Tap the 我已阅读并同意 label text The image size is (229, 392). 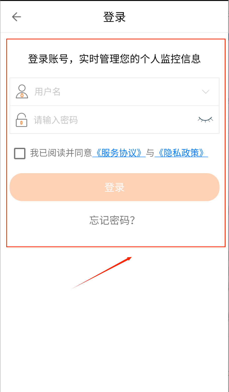point(61,153)
